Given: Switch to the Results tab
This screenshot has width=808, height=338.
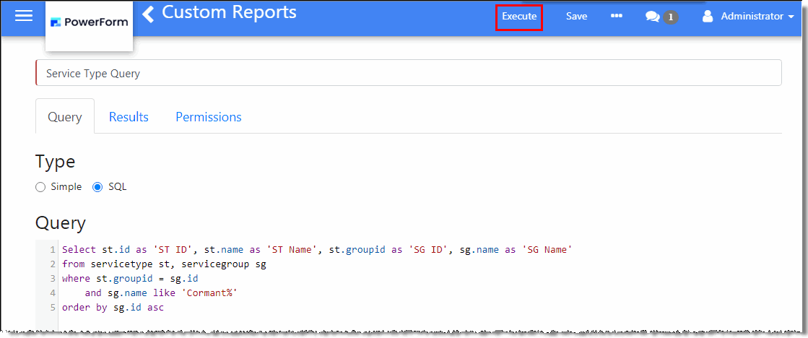Looking at the screenshot, I should click(129, 117).
